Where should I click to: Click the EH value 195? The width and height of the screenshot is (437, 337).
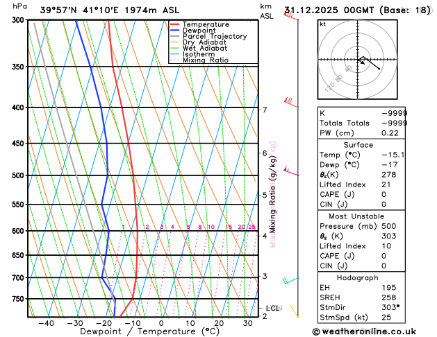coord(389,288)
